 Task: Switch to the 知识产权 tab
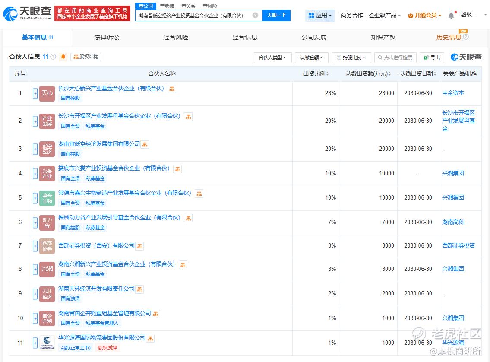click(x=383, y=37)
